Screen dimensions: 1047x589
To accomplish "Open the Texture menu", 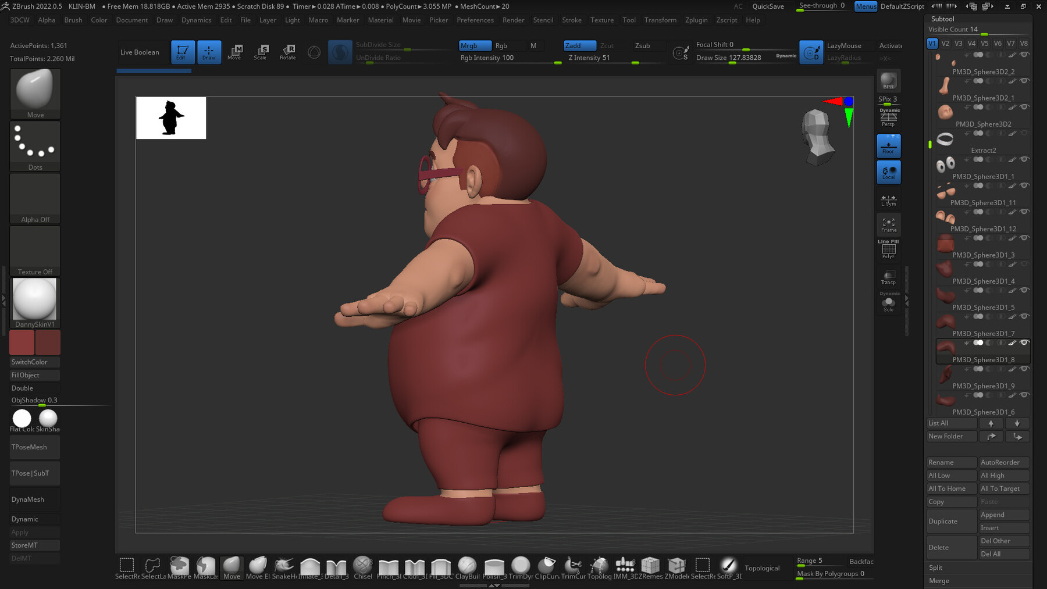I will (x=602, y=20).
